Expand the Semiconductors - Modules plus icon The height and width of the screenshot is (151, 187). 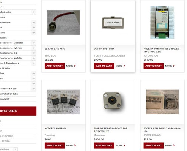click(x=34, y=58)
